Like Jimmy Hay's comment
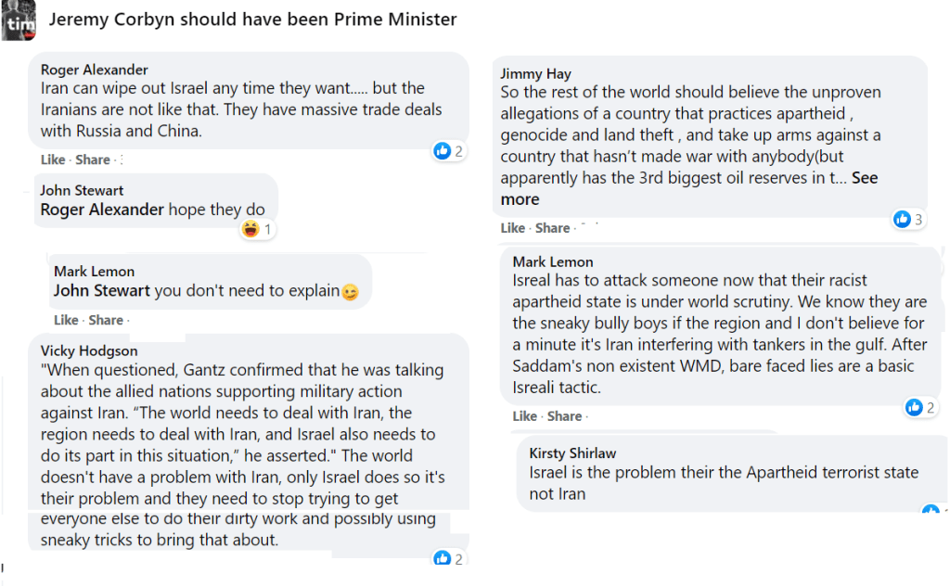The image size is (950, 586). coord(513,228)
